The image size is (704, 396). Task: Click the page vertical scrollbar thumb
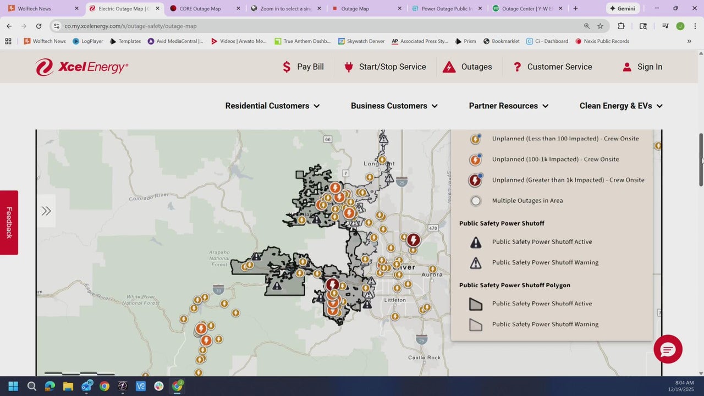tap(701, 159)
